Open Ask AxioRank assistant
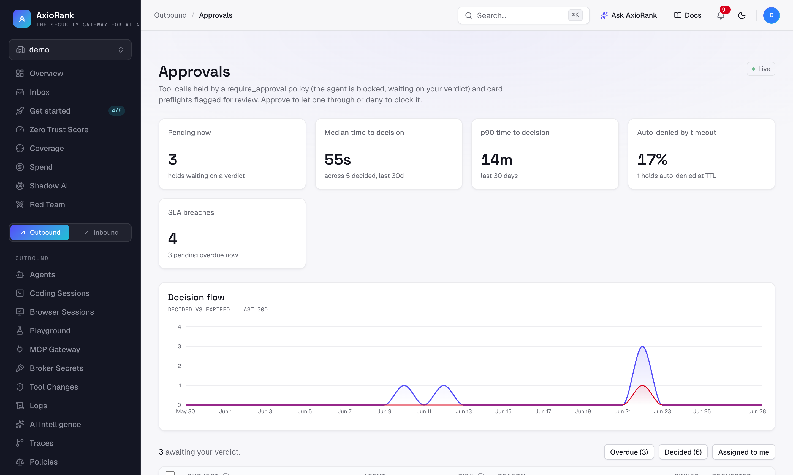Viewport: 793px width, 475px height. 629,15
